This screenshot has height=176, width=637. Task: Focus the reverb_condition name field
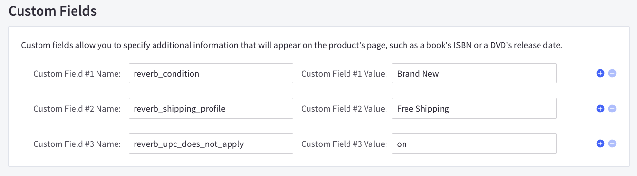pos(211,74)
